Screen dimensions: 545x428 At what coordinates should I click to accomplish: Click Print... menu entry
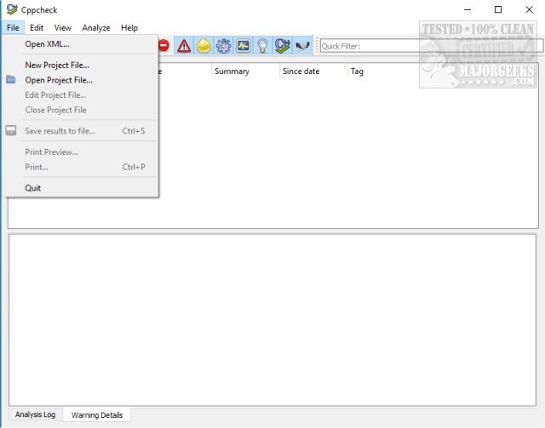pos(81,167)
